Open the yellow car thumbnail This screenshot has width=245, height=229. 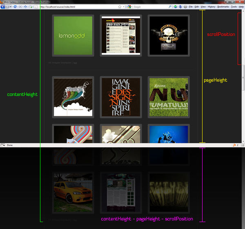click(73, 193)
